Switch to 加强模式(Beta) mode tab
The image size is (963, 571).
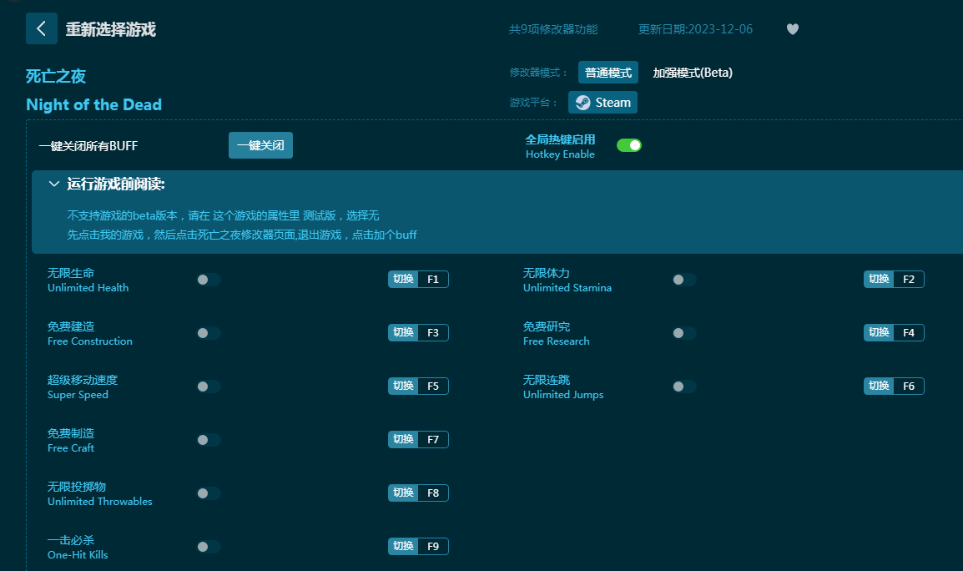692,73
